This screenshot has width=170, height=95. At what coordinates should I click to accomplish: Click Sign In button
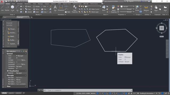click(x=130, y=1)
